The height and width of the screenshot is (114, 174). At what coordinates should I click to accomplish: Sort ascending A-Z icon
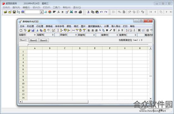tap(127, 30)
